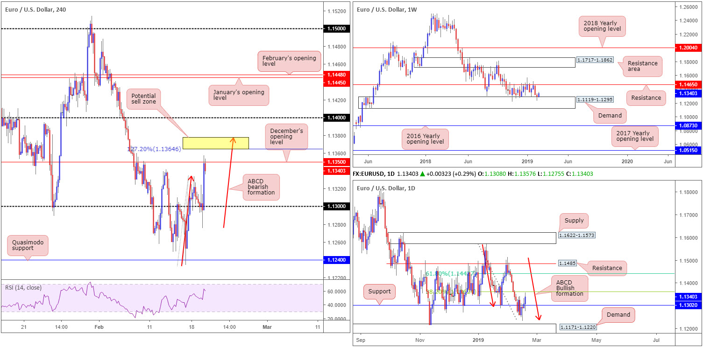
Task: Select the 1.15000 black price label
Action: tap(336, 28)
